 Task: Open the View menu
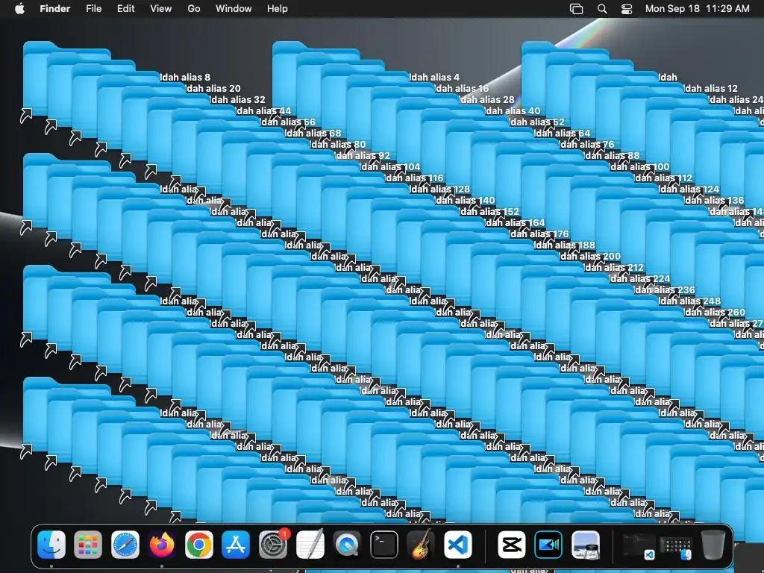click(x=161, y=9)
